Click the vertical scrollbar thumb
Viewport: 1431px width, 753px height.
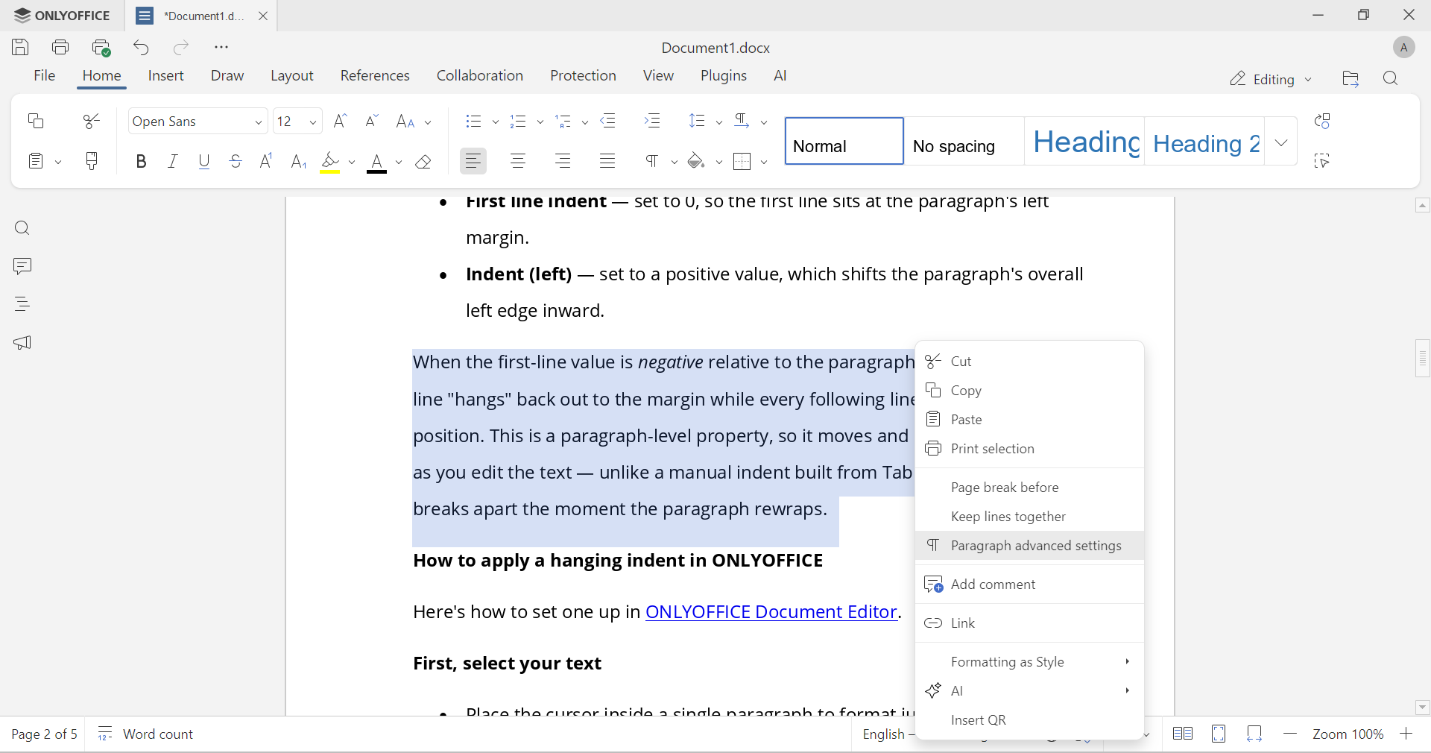coord(1422,358)
